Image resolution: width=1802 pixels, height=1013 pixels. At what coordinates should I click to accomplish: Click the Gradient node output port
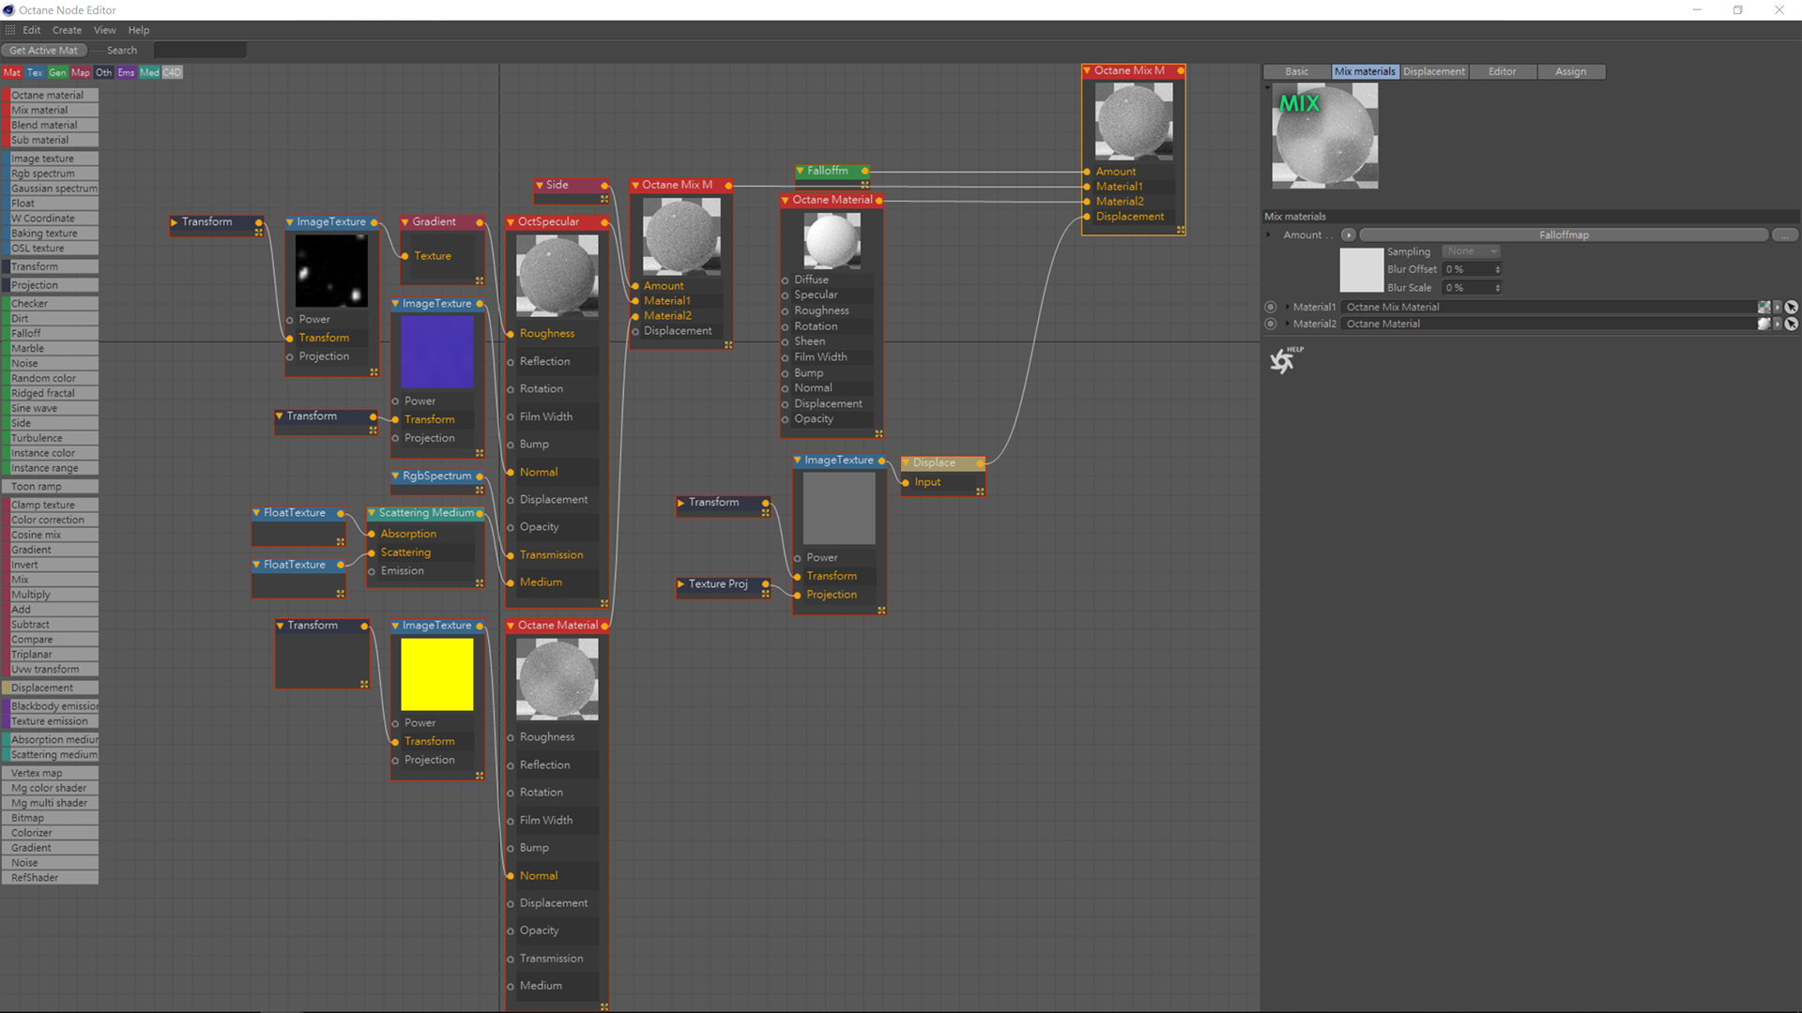click(480, 222)
